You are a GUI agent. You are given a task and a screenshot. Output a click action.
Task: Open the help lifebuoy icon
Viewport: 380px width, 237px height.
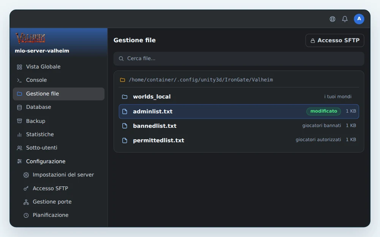pyautogui.click(x=332, y=19)
